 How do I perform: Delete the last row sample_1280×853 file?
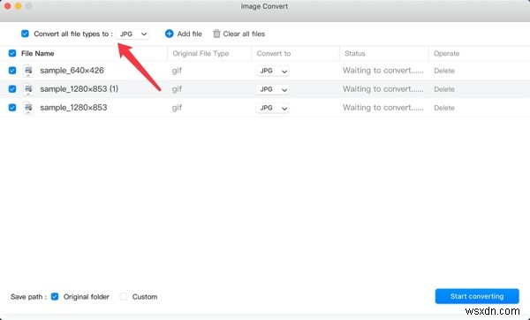443,108
